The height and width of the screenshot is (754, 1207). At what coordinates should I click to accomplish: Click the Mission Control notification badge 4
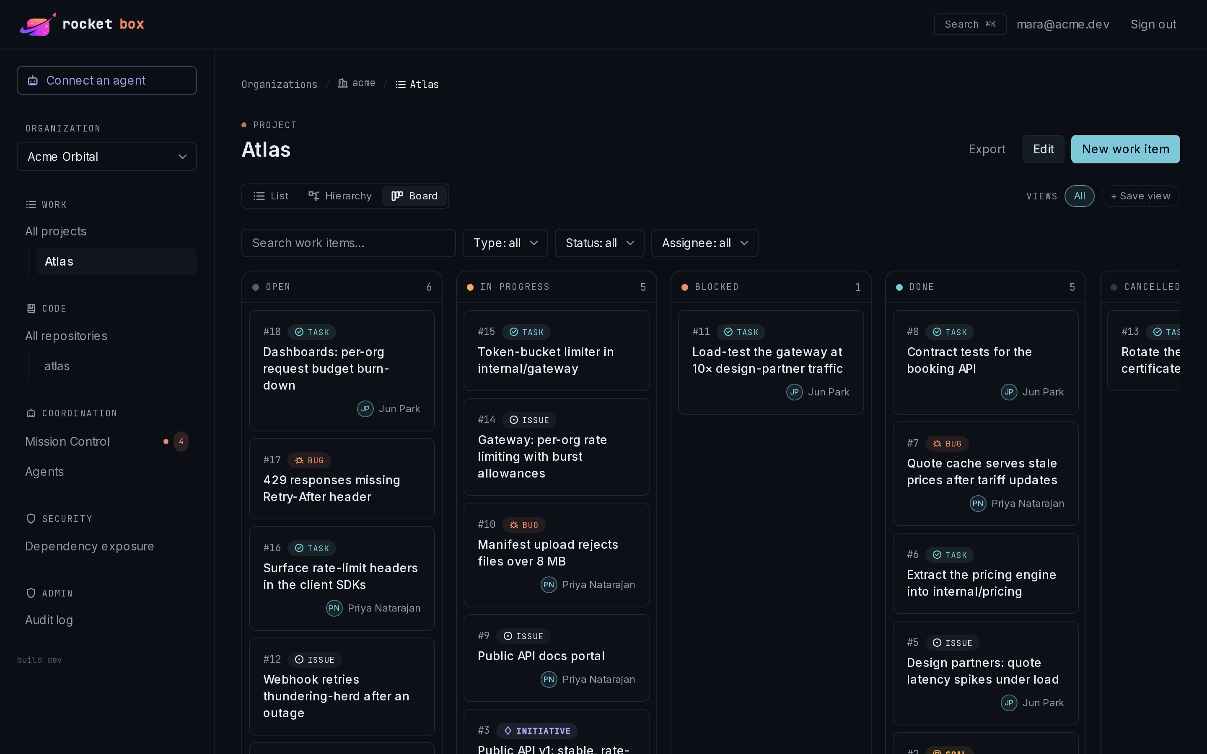[x=181, y=442]
